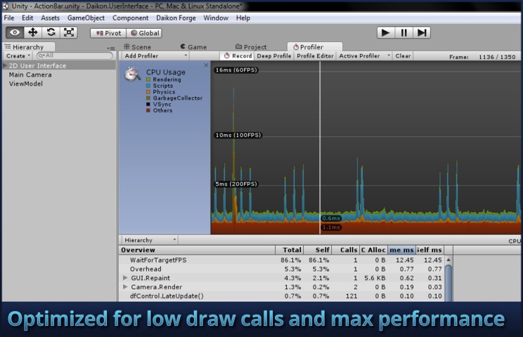The image size is (523, 337).
Task: Click the Play button
Action: (x=386, y=32)
